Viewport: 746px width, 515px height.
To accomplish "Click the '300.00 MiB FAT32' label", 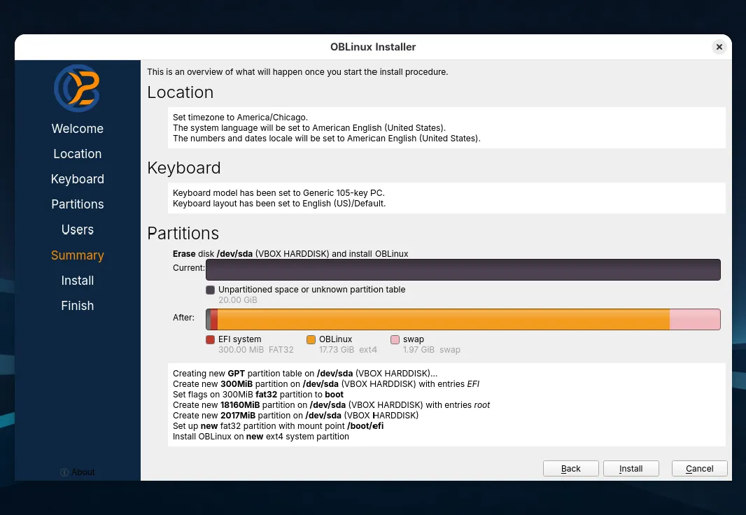I will (256, 350).
